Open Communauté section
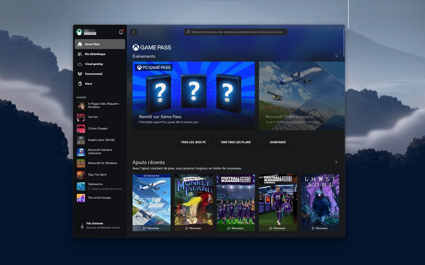Viewport: 425px width, 265px height. [100, 74]
